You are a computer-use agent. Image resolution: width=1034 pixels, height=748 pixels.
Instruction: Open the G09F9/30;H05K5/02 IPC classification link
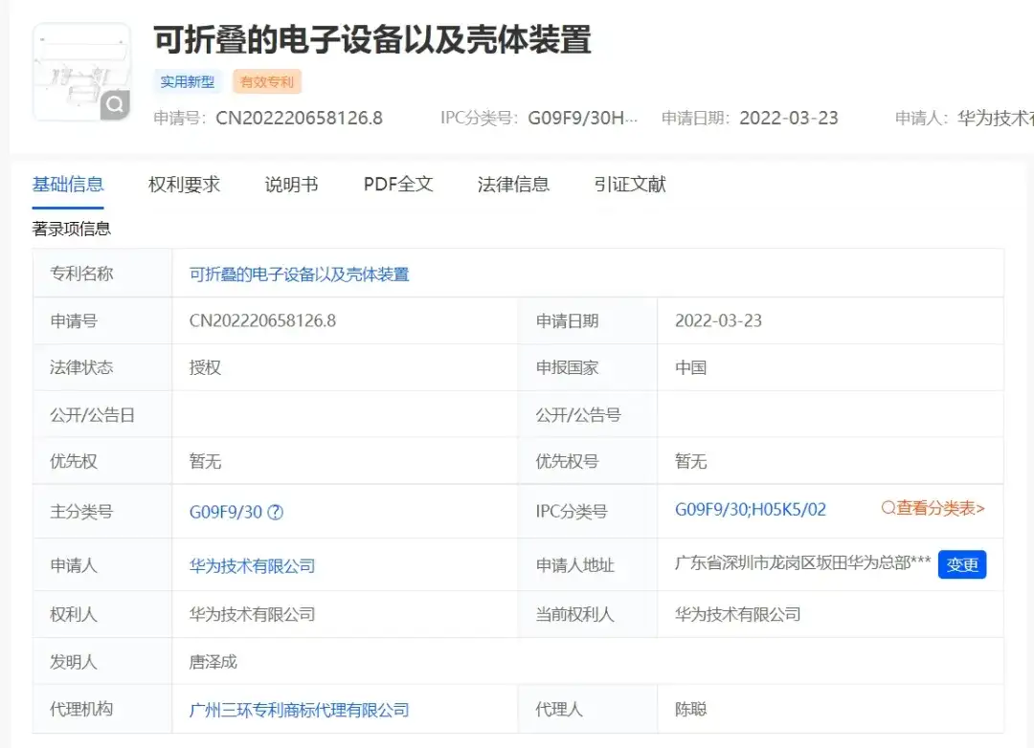(x=751, y=510)
